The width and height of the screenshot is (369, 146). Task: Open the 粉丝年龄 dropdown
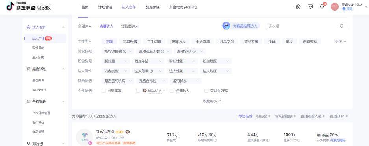(x=148, y=61)
